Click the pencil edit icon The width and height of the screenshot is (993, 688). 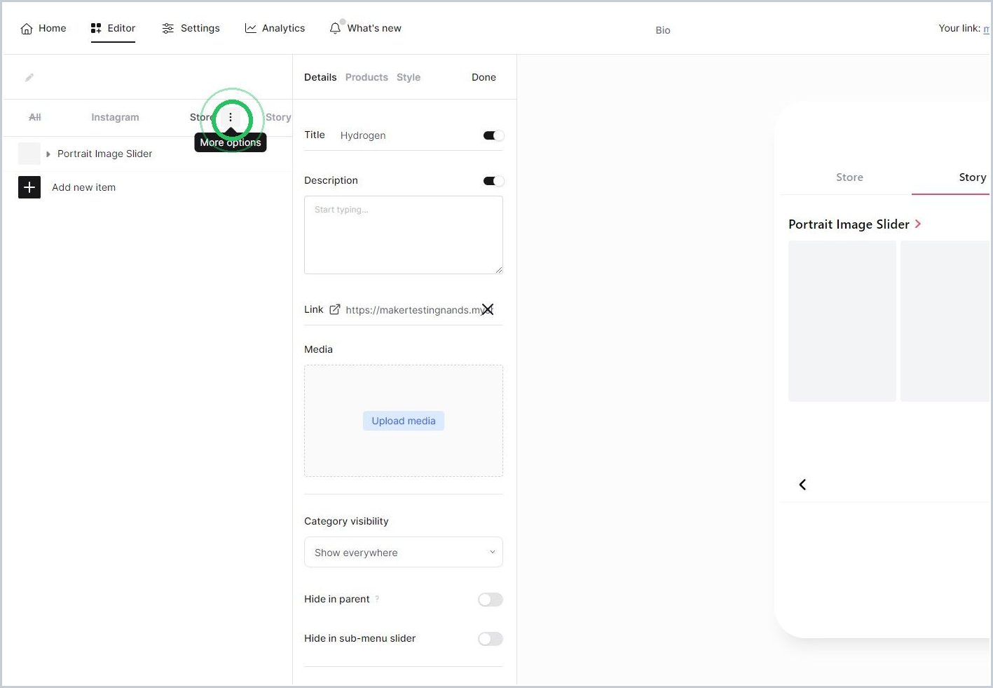click(29, 78)
